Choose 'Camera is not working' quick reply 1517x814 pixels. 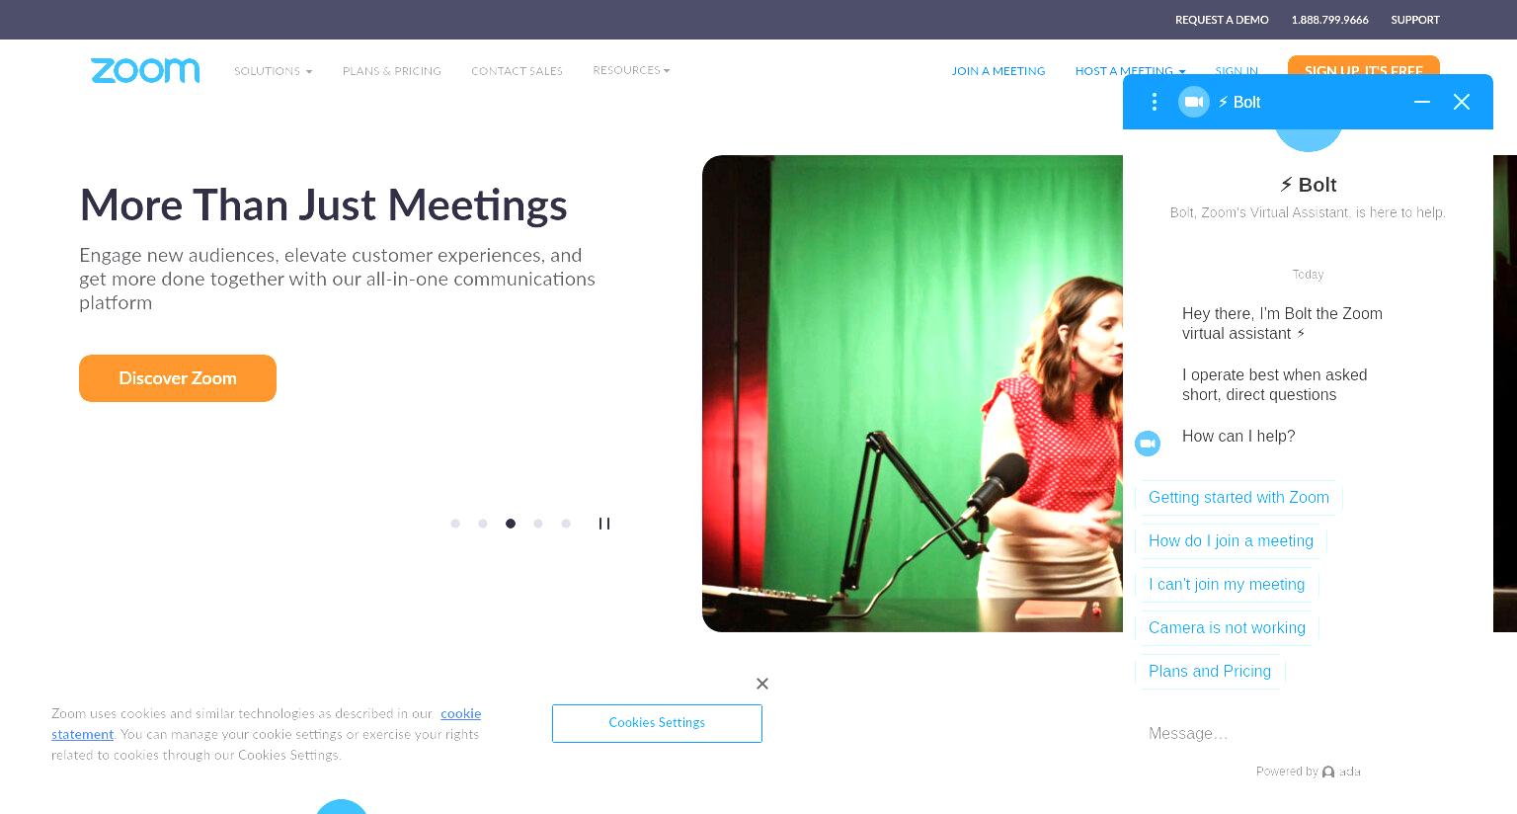coord(1227,628)
